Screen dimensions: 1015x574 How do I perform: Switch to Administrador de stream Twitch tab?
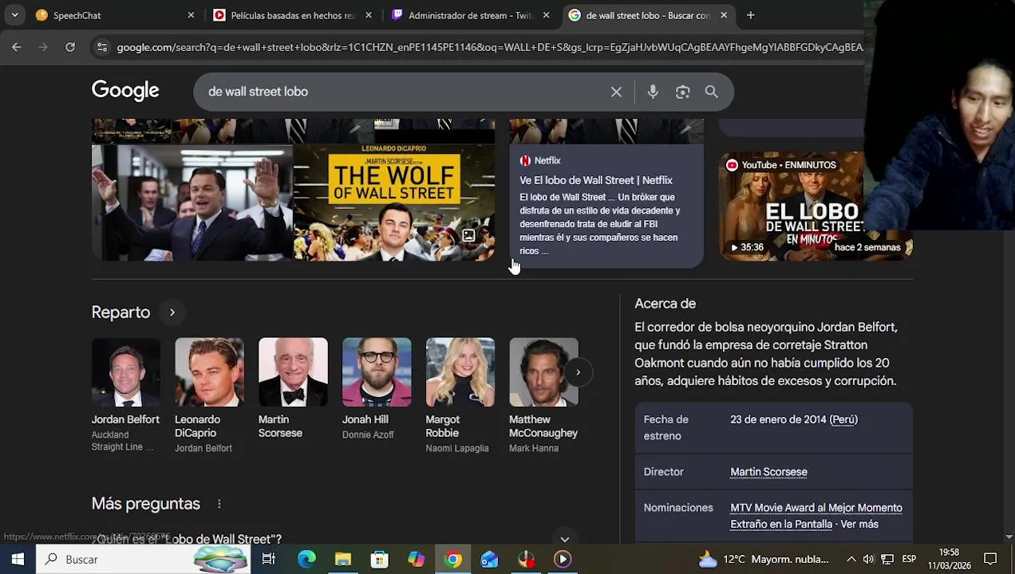(471, 15)
